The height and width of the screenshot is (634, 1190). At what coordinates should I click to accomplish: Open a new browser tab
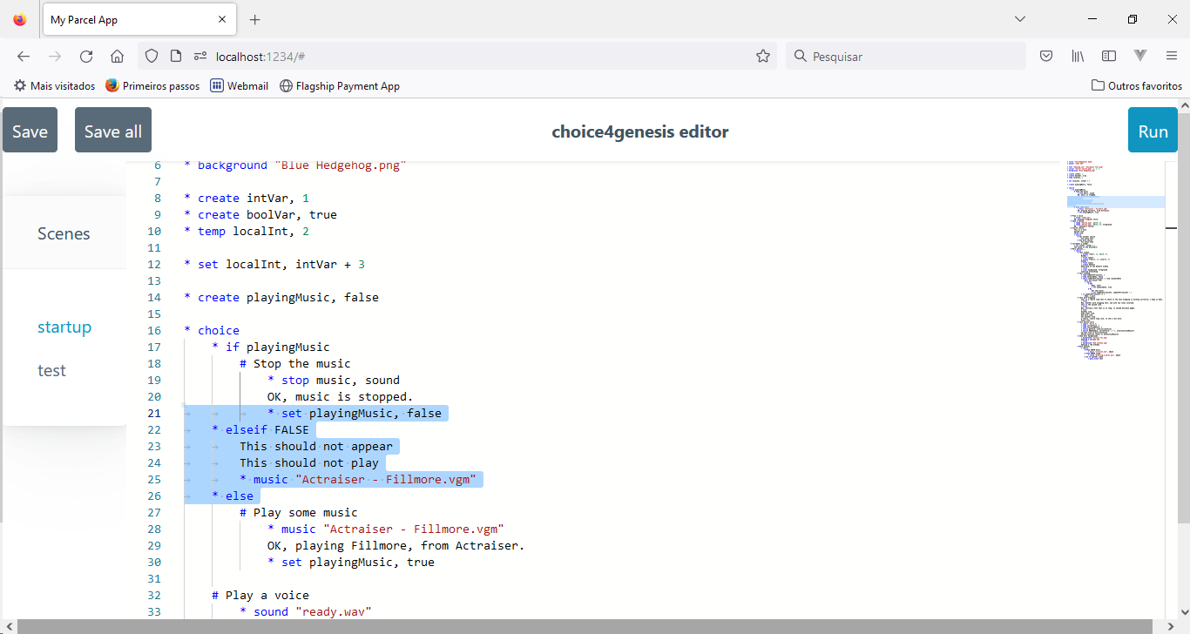(x=254, y=19)
